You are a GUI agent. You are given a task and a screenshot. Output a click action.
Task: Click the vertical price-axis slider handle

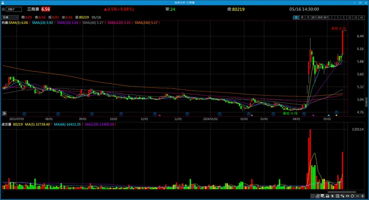366,102
